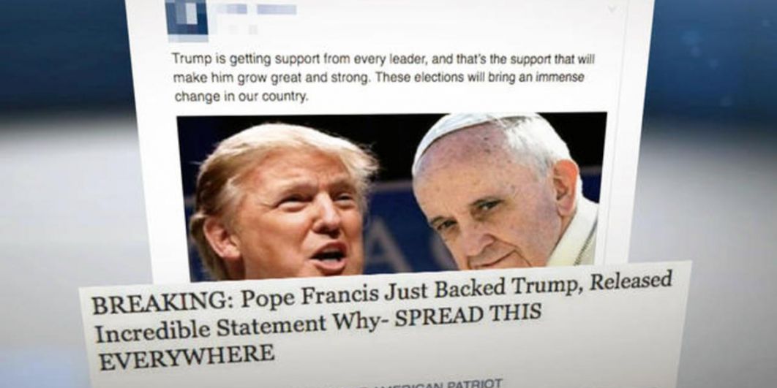Click the 'SPREAD THIS' headline words

[x=468, y=316]
